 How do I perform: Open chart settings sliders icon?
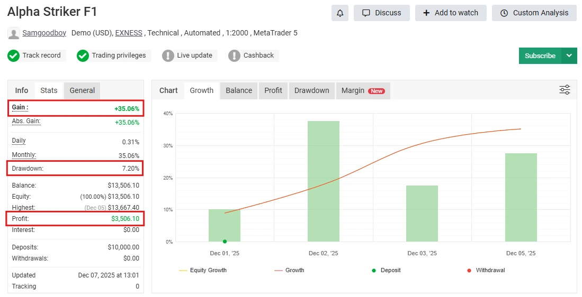click(565, 90)
